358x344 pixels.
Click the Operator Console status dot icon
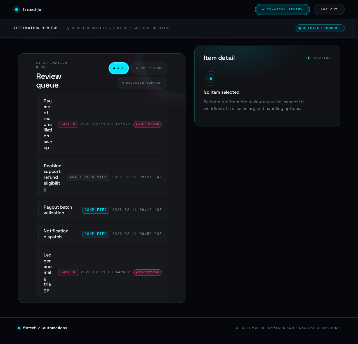pos(300,28)
